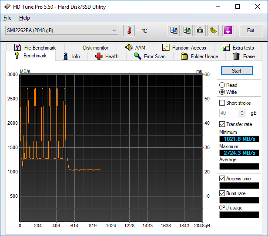Open the Error Scan tab
The image size is (268, 236).
150,57
